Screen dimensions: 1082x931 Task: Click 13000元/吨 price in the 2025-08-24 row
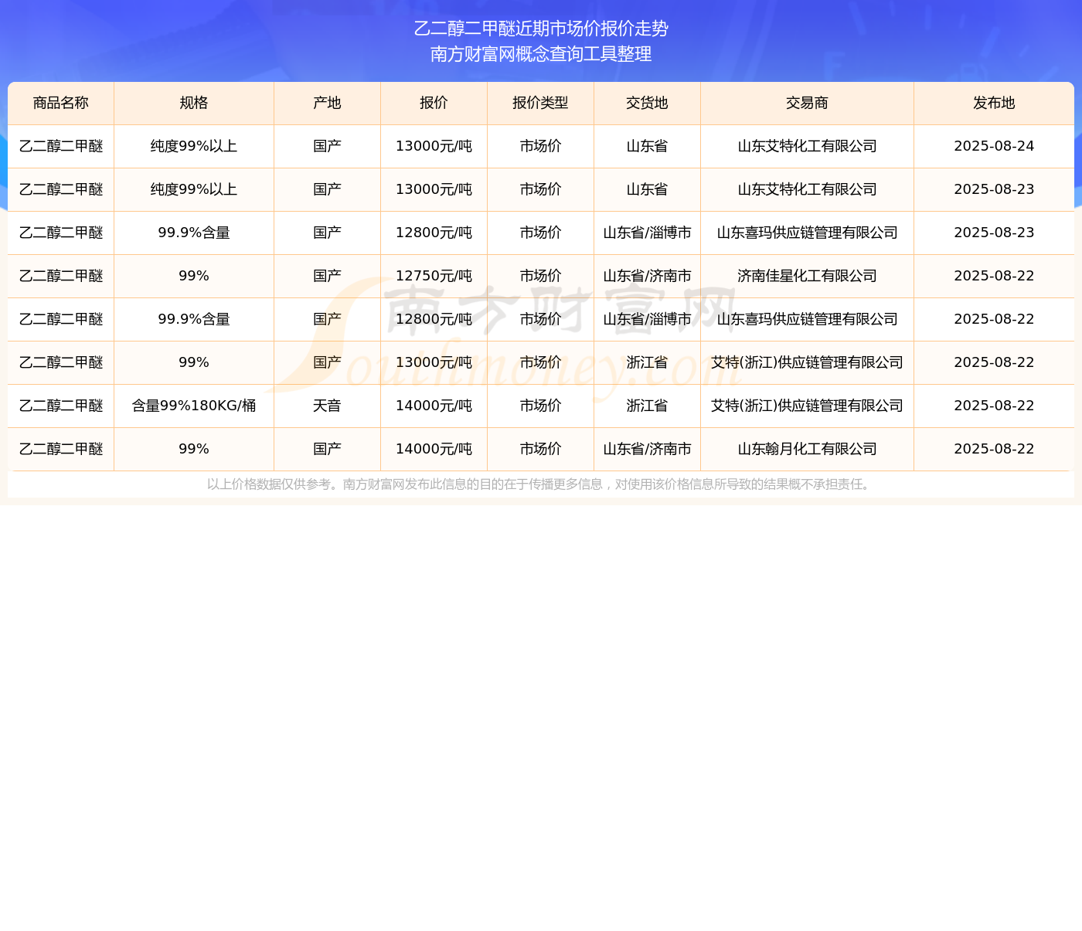(434, 146)
